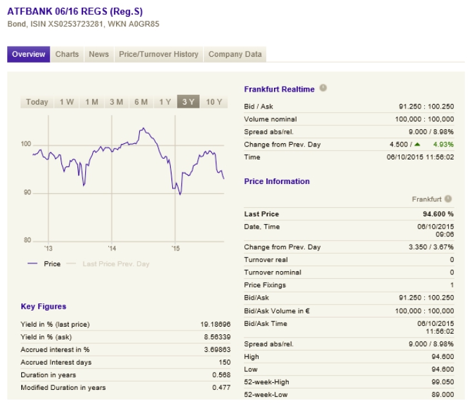
Task: Click the Price Information heading
Action: (277, 181)
